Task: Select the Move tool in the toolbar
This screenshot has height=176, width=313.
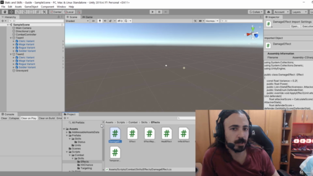Action: tap(11, 12)
